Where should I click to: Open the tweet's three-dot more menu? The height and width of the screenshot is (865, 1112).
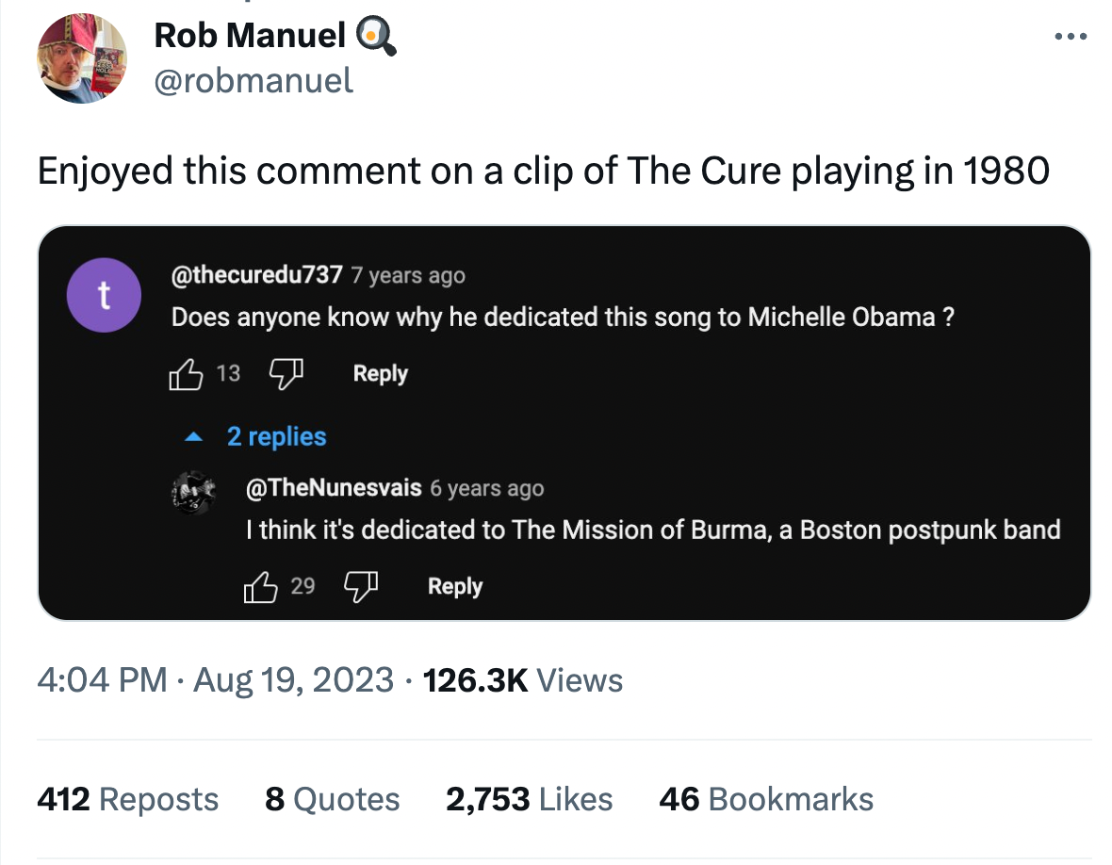1071,38
